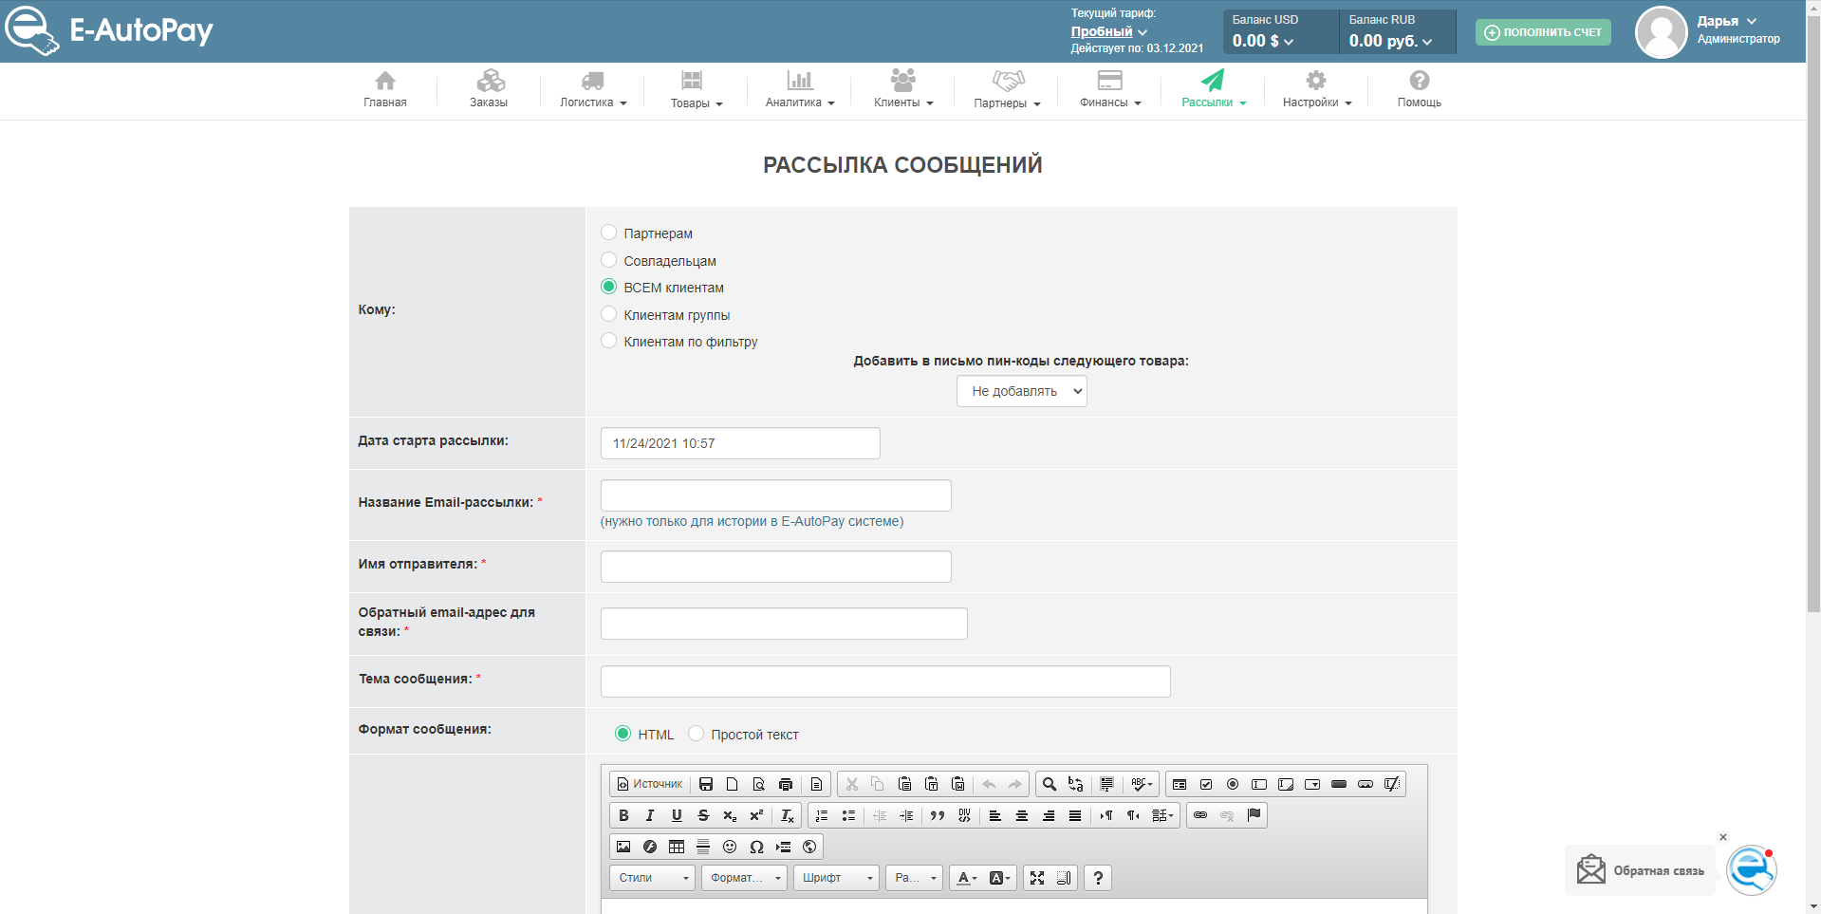Screen dimensions: 1821x914
Task: Apply underline formatting
Action: click(677, 815)
